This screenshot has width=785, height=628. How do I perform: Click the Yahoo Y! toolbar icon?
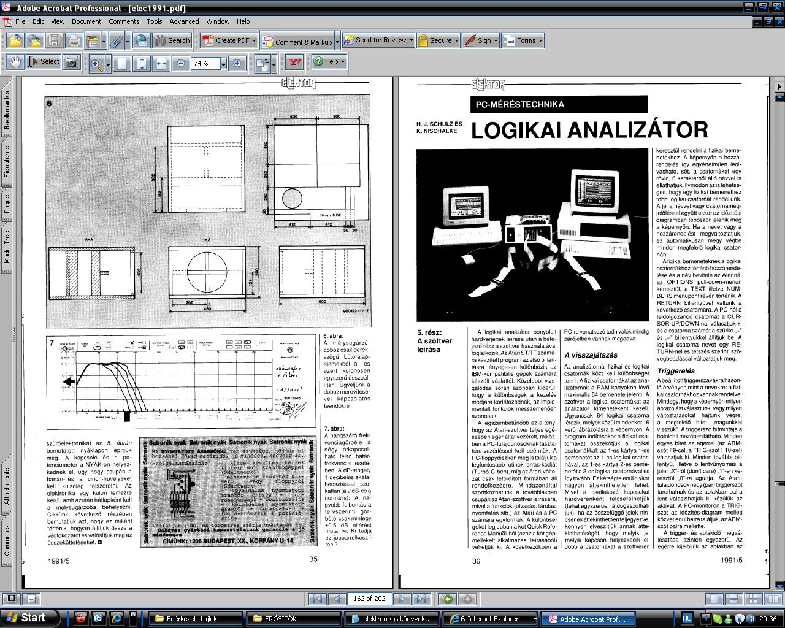tap(295, 62)
